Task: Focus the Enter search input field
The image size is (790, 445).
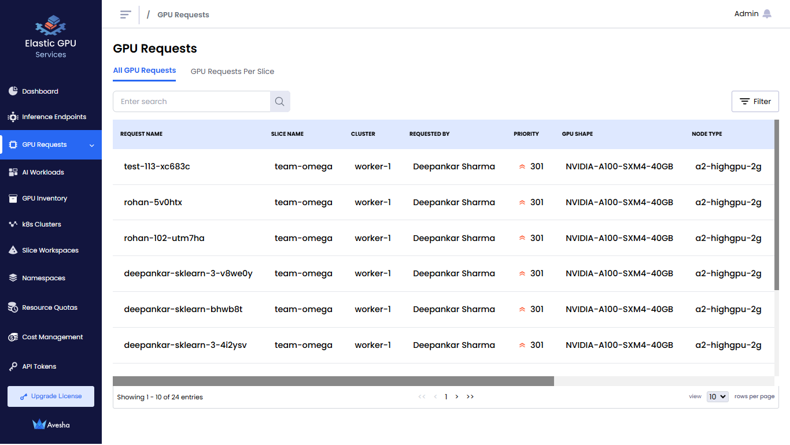Action: click(x=191, y=101)
